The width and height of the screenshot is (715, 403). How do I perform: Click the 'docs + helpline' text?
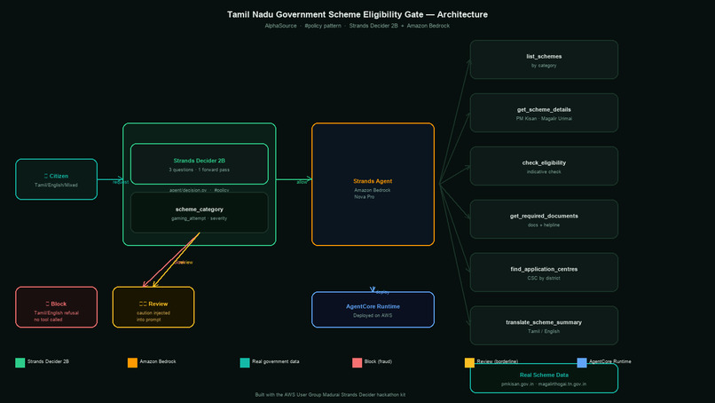click(544, 225)
